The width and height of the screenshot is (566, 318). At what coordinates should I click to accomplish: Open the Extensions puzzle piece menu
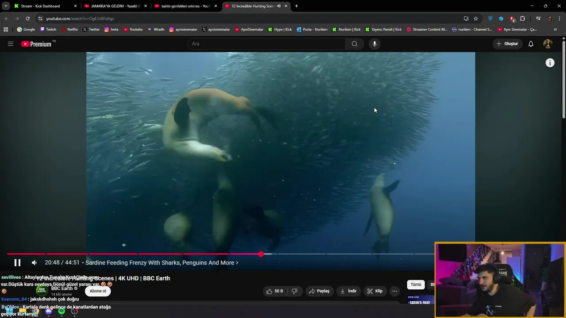tap(523, 19)
